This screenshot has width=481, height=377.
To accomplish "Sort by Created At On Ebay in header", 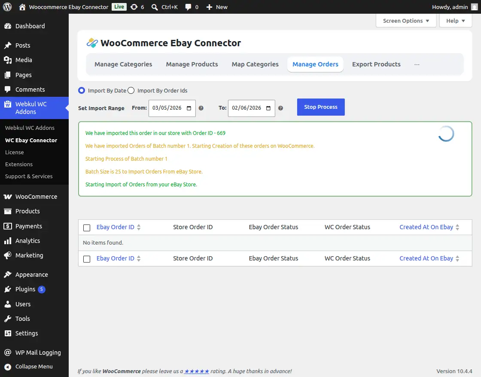I will 429,227.
